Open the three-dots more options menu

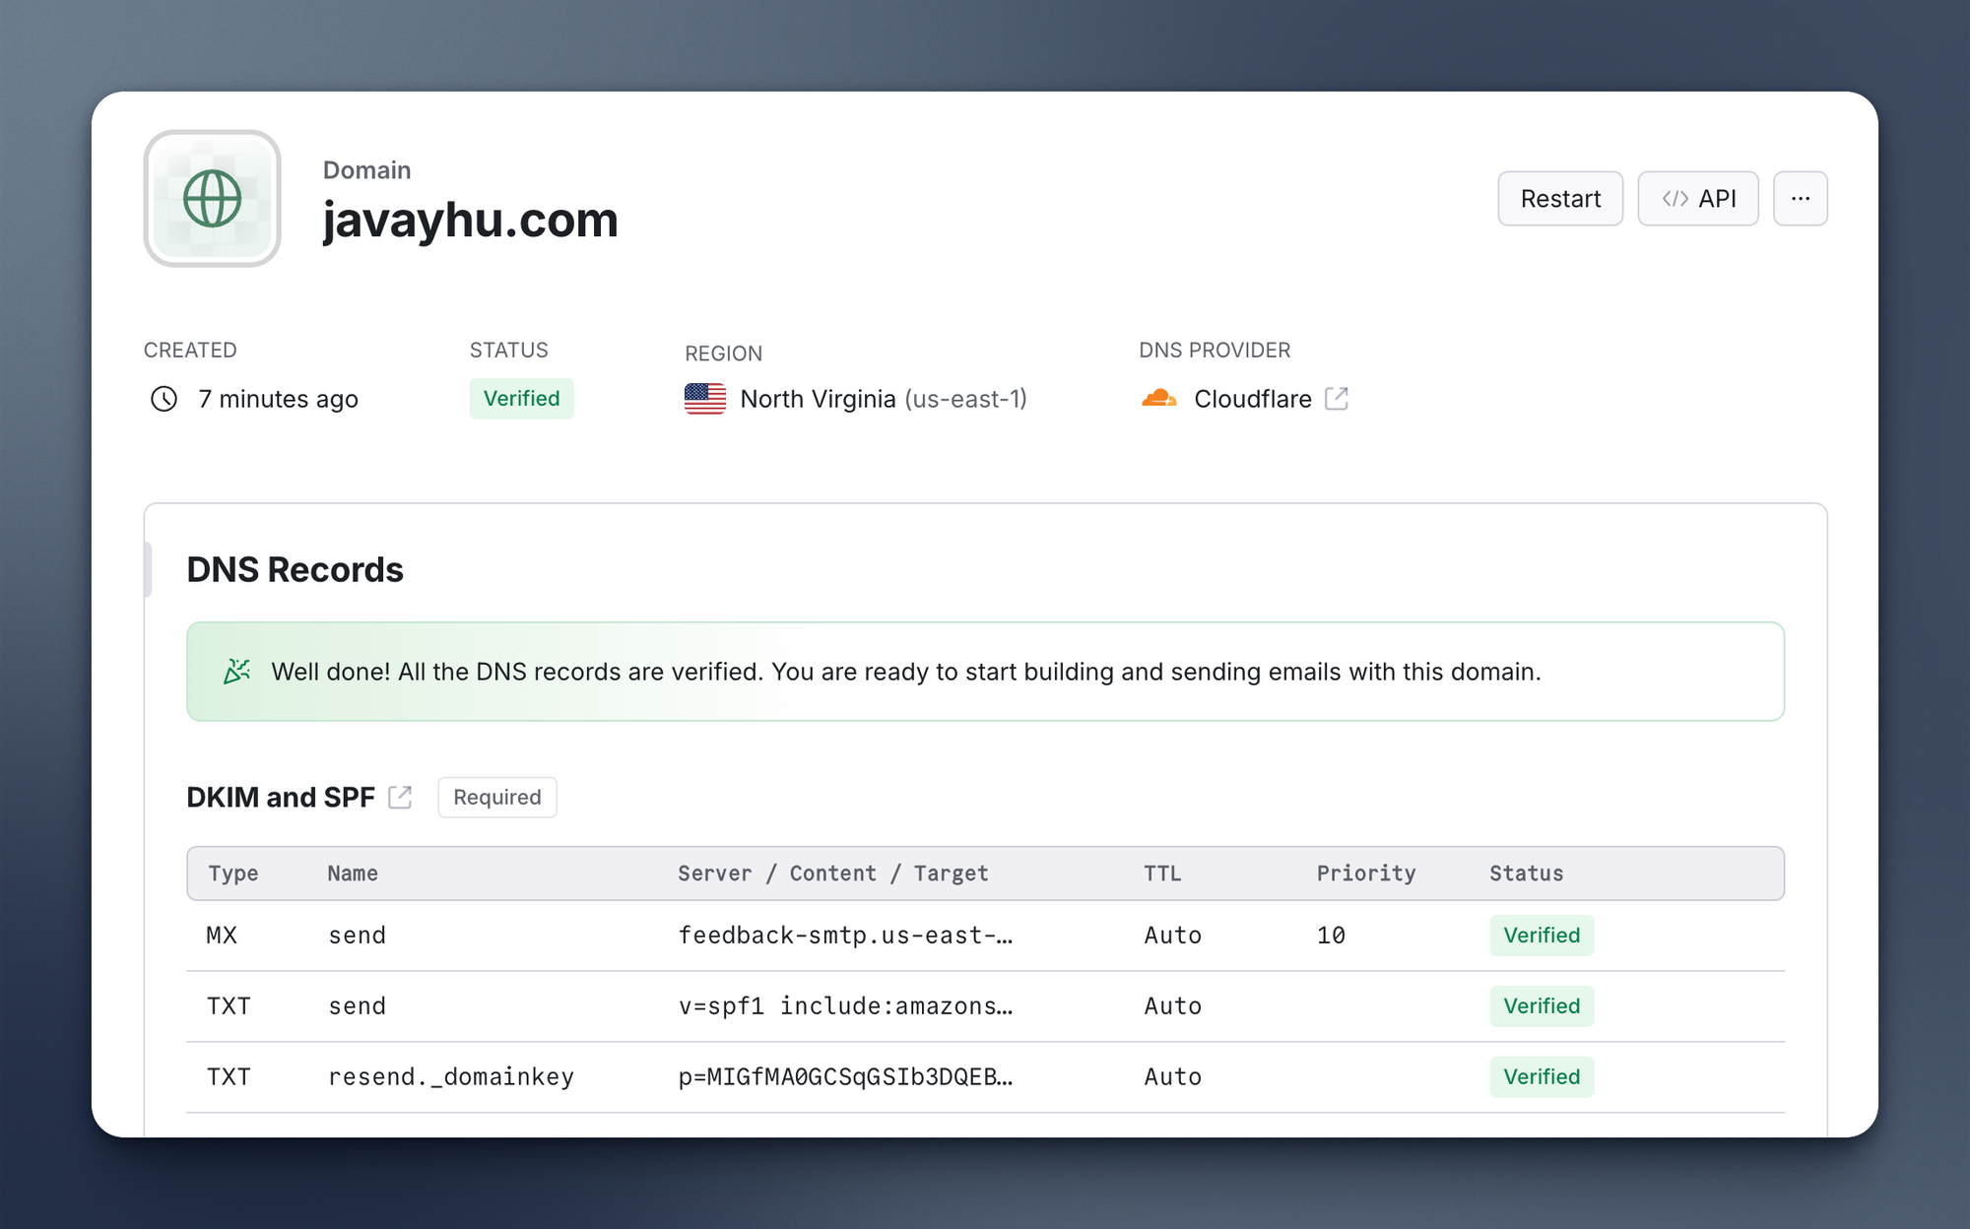[x=1801, y=199]
